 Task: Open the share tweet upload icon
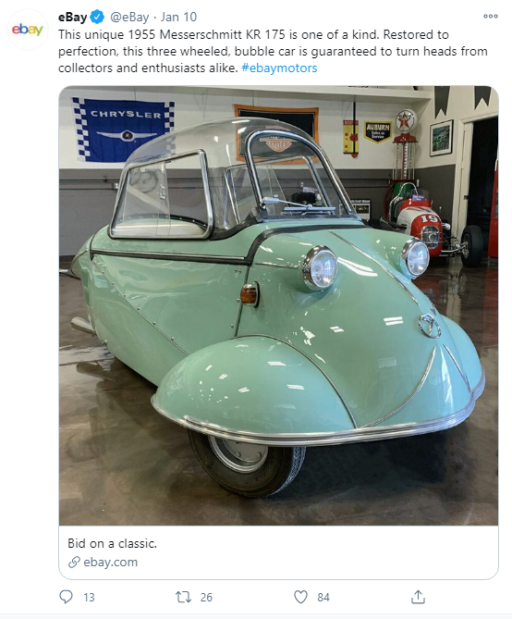[418, 597]
